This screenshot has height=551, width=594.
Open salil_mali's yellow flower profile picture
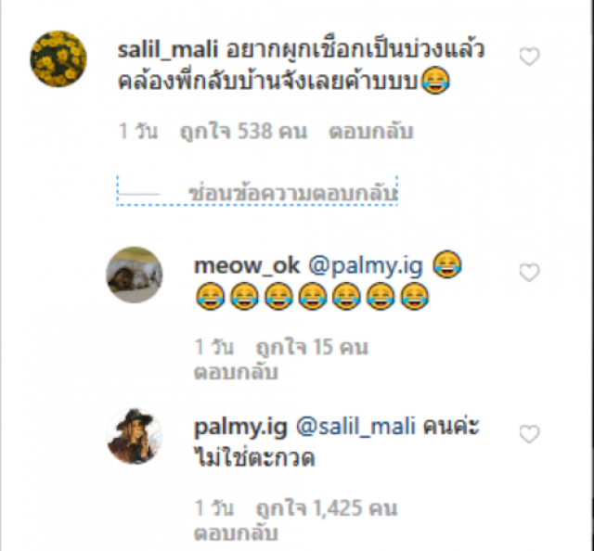coord(58,58)
